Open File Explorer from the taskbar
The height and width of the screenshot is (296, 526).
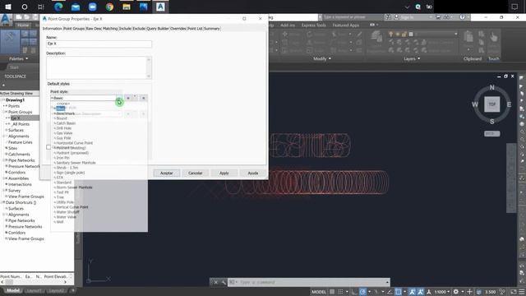[127, 7]
